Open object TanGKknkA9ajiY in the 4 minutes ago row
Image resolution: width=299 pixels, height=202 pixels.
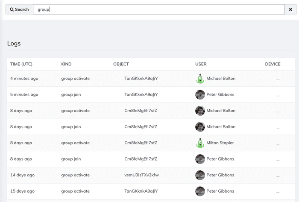click(x=141, y=79)
